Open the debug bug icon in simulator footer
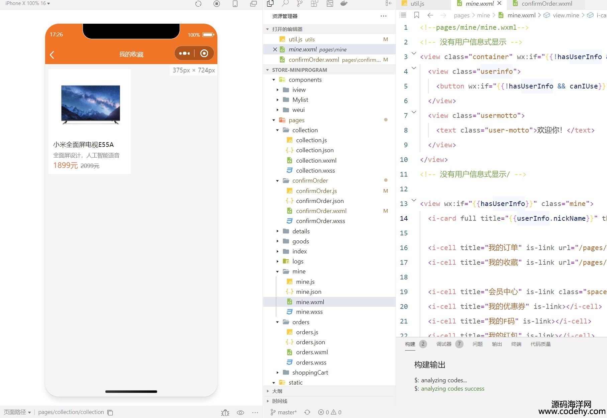The height and width of the screenshot is (418, 607). [225, 413]
